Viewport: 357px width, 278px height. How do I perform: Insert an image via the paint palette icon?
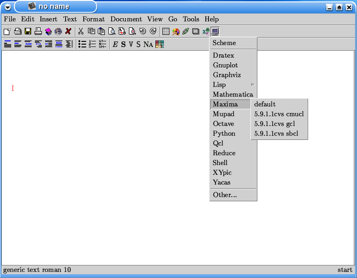(176, 31)
